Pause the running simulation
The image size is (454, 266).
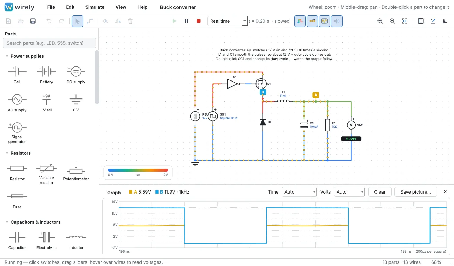point(186,21)
